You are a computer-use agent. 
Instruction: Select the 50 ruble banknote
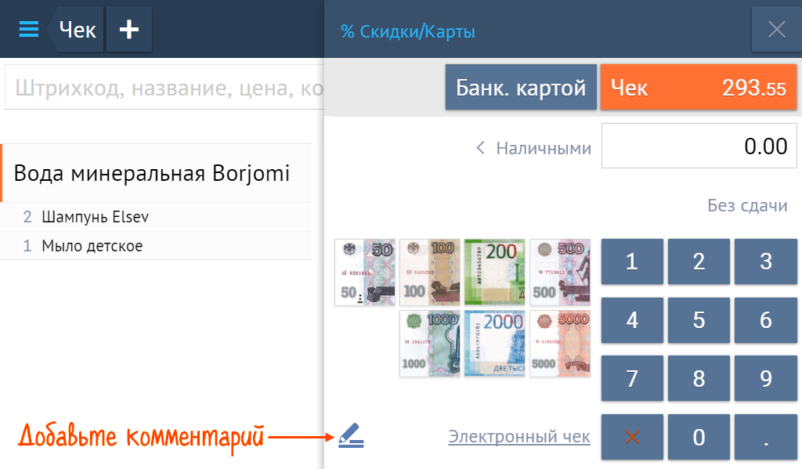click(x=365, y=272)
